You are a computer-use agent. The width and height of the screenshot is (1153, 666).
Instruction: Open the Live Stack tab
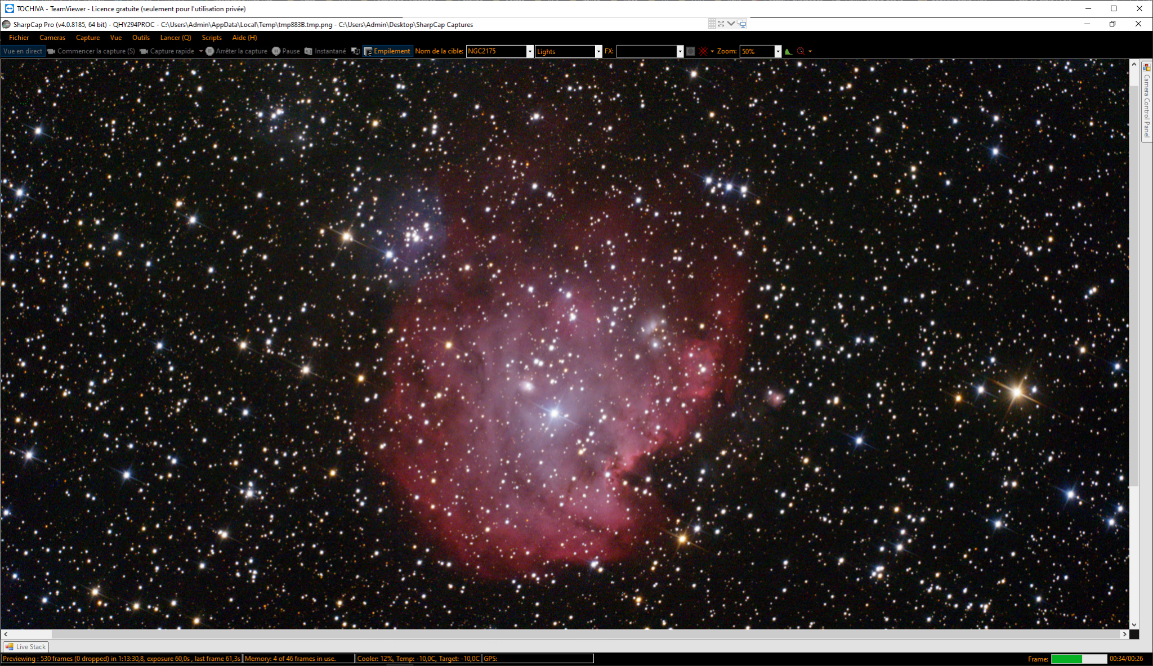26,647
